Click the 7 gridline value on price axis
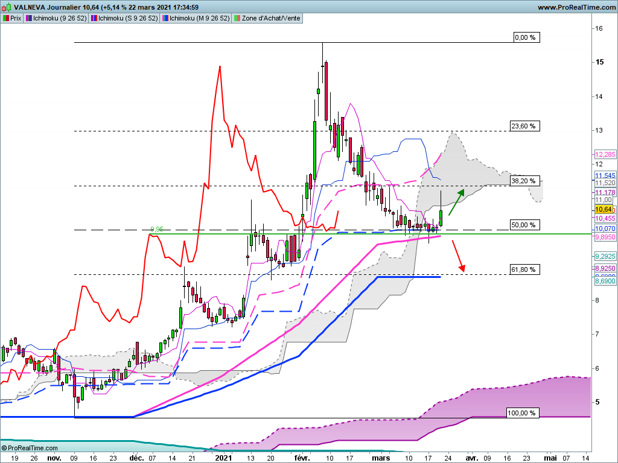This screenshot has height=463, width=618. [597, 334]
